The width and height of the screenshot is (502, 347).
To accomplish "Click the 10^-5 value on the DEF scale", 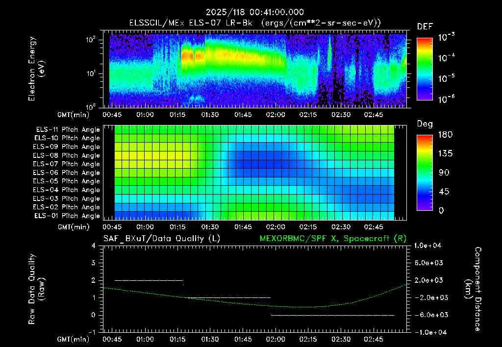I will pyautogui.click(x=447, y=78).
